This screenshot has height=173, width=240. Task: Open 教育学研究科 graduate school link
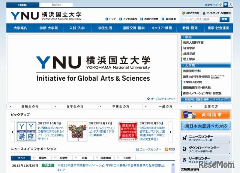[x=192, y=71]
